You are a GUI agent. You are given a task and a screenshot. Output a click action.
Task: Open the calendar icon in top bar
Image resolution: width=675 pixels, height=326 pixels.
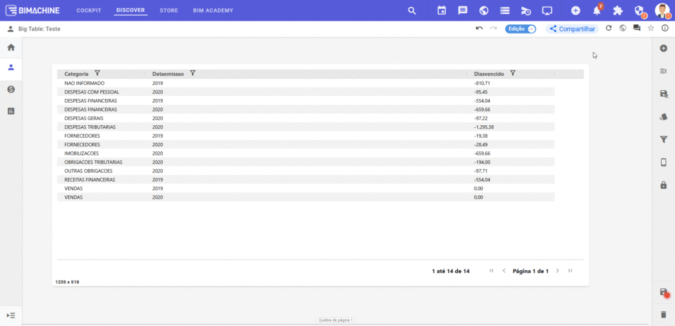(x=442, y=11)
